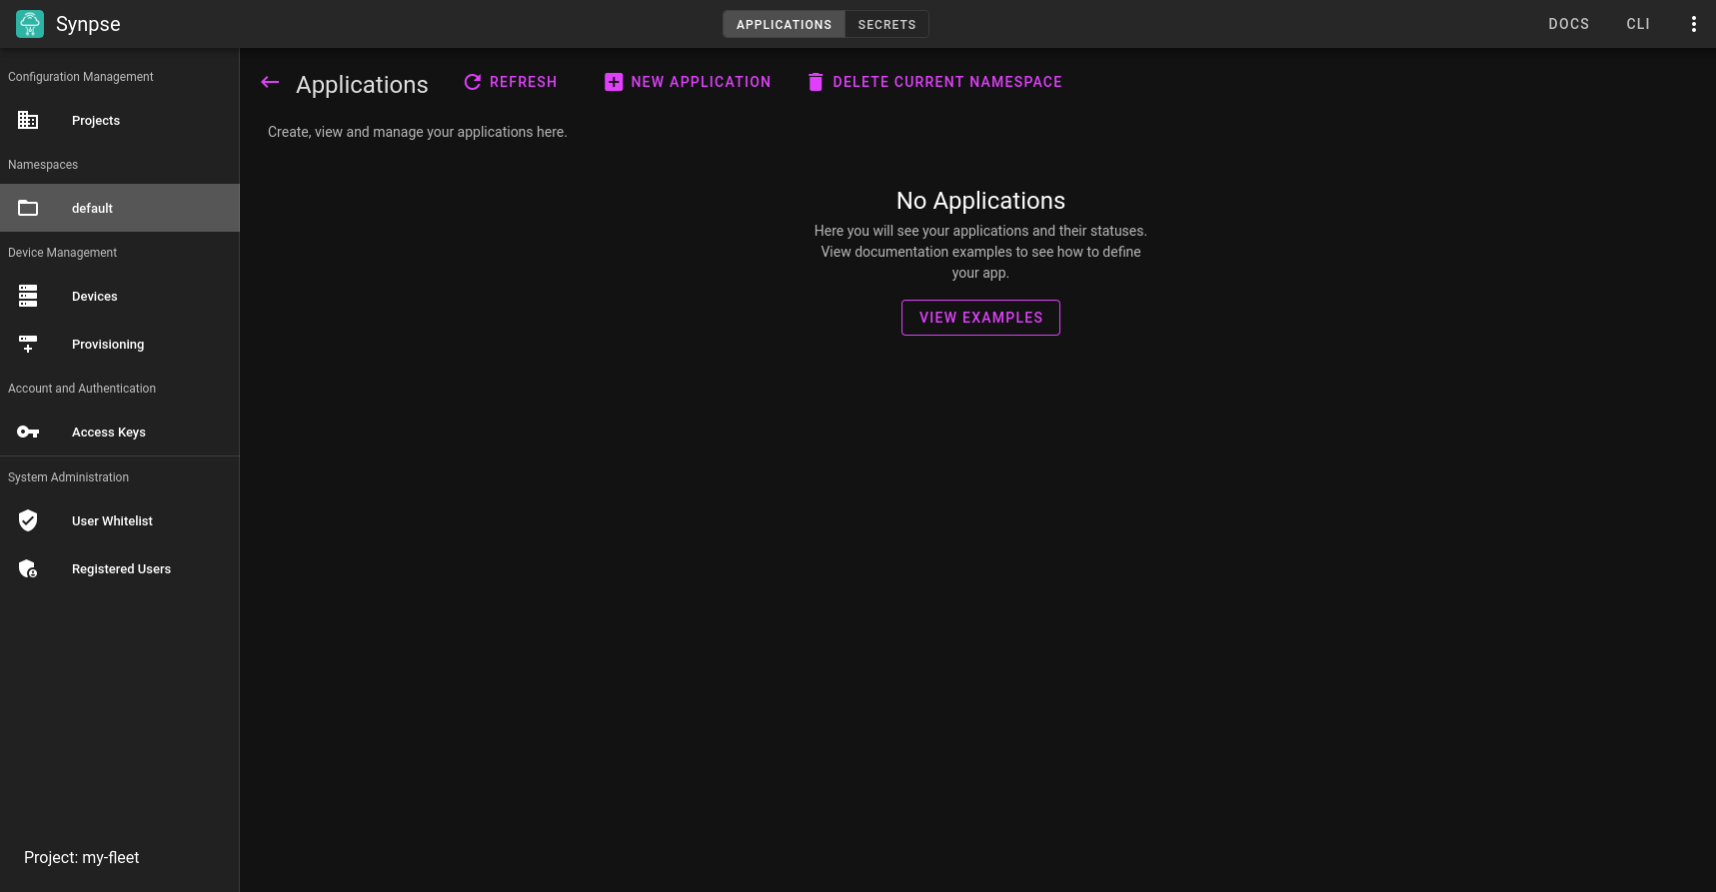This screenshot has width=1716, height=892.
Task: Switch to the Secrets tab
Action: pyautogui.click(x=886, y=24)
